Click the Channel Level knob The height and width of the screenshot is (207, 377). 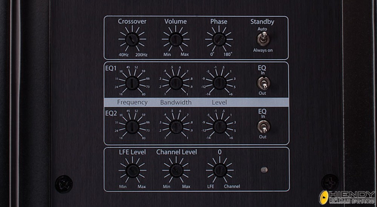[175, 171]
